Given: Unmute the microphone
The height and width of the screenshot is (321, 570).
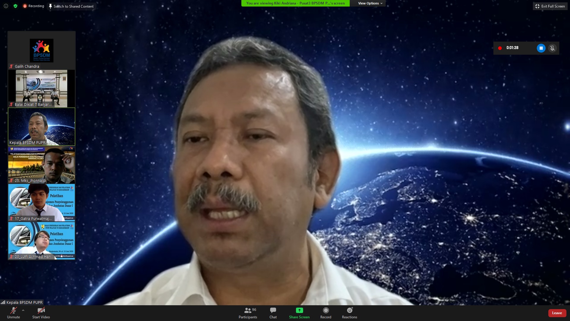Looking at the screenshot, I should [x=13, y=313].
